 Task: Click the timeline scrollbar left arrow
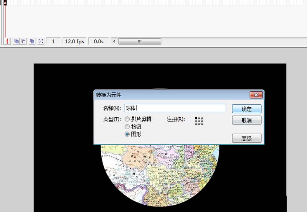pyautogui.click(x=114, y=41)
